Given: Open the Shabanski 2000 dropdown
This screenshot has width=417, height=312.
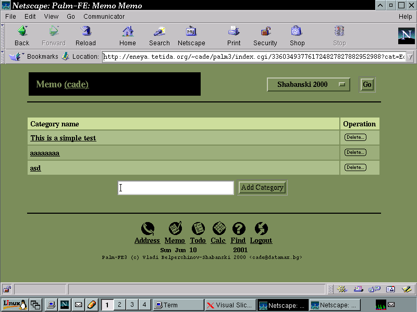Looking at the screenshot, I should pyautogui.click(x=308, y=85).
